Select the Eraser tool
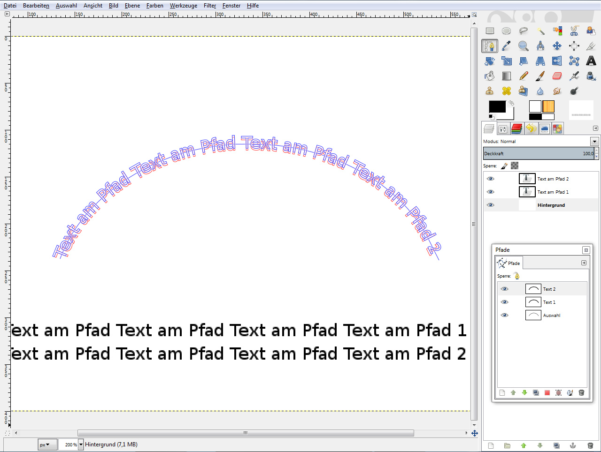Viewport: 601px width, 452px height. [x=557, y=76]
